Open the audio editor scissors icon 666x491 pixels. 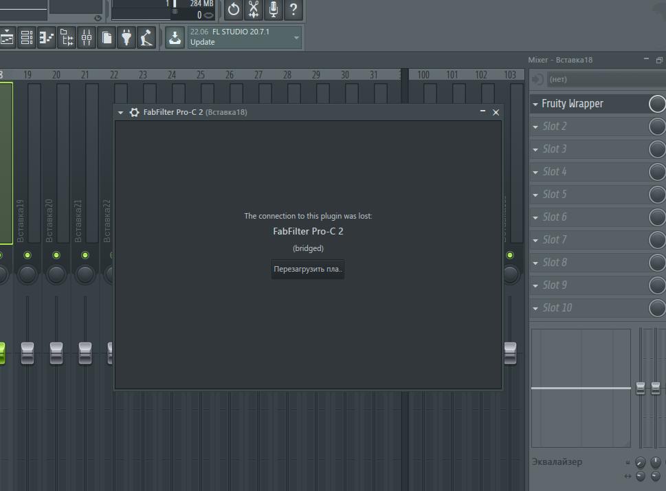coord(254,10)
